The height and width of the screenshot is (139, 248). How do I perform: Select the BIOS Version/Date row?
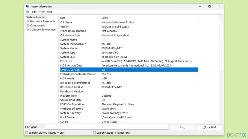pyautogui.click(x=129, y=65)
